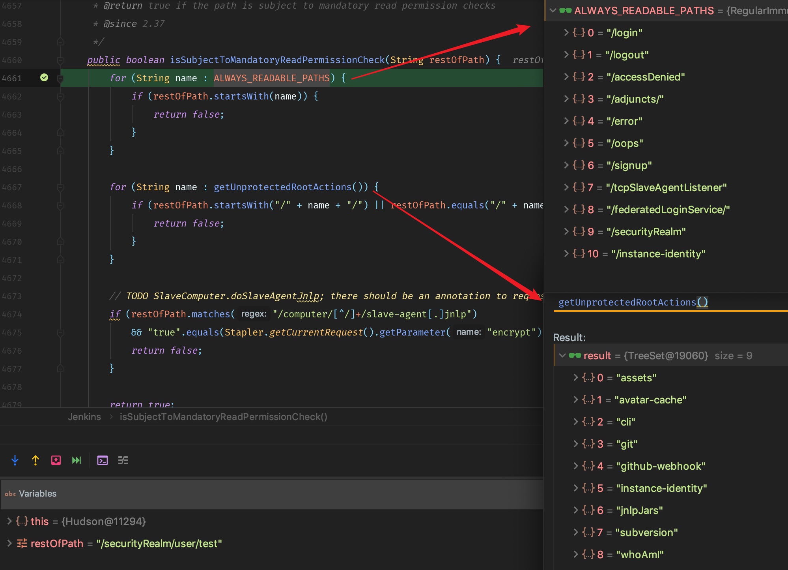Viewport: 788px width, 570px height.
Task: Click ALWAYS_READABLE_PATHS in the code at line 4661
Action: click(272, 78)
